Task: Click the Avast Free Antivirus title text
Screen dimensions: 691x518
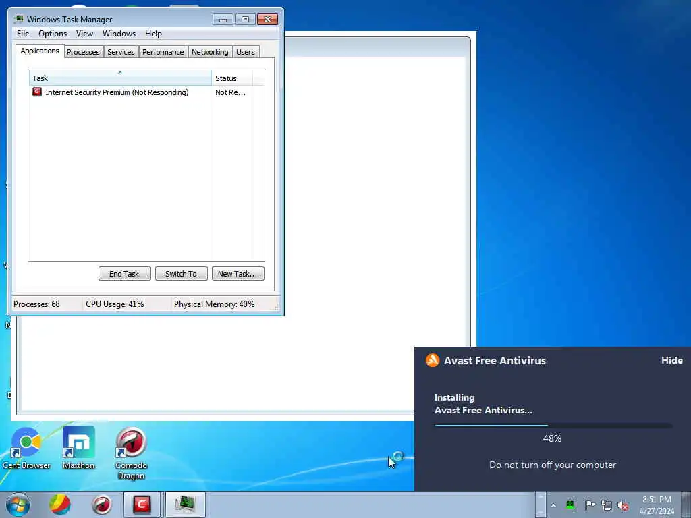Action: point(495,360)
